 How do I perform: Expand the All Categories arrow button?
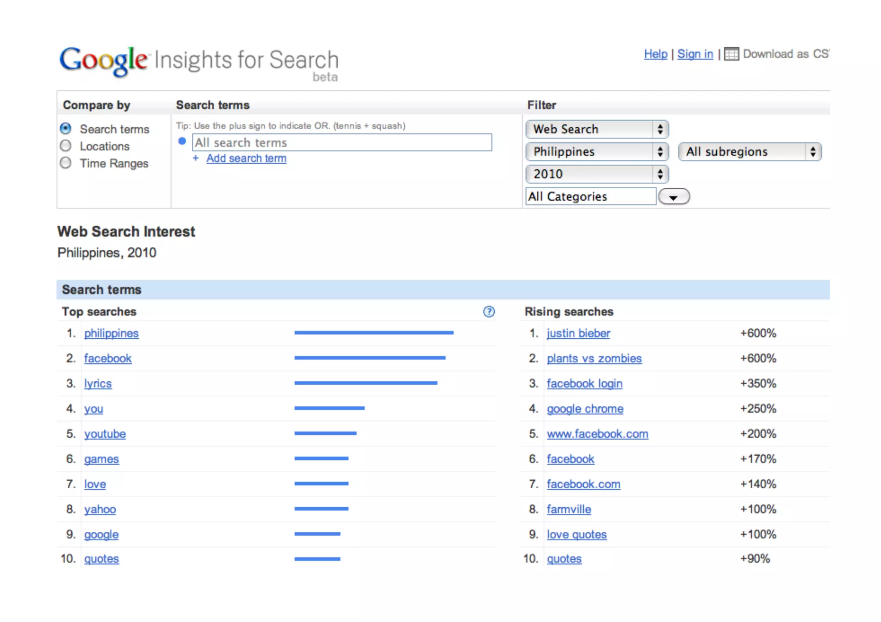click(x=674, y=197)
